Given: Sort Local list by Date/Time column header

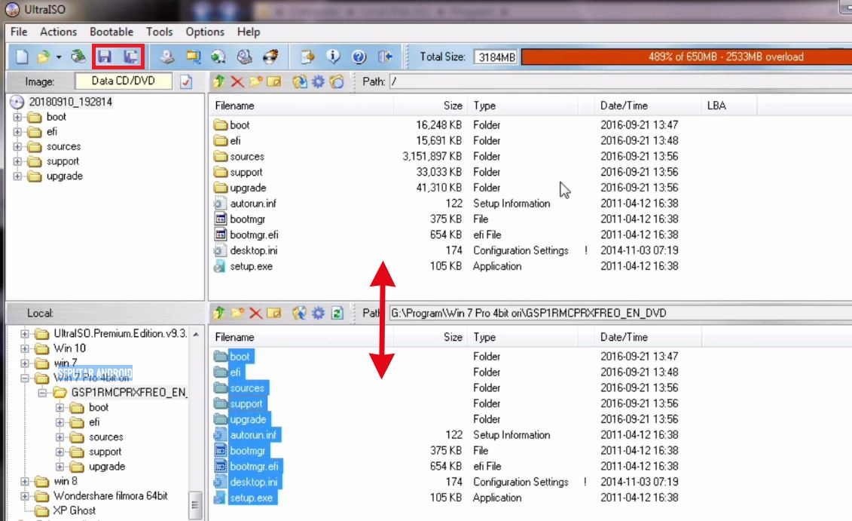Looking at the screenshot, I should point(648,337).
